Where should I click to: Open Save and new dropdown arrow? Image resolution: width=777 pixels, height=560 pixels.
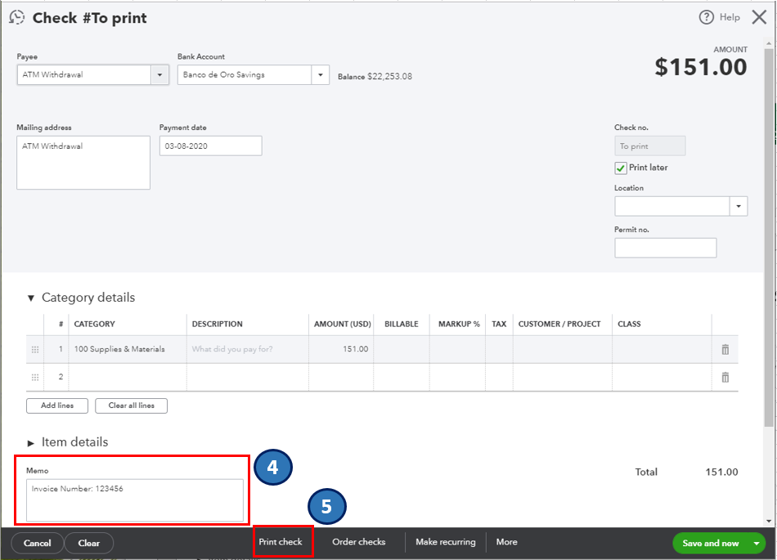pos(757,543)
